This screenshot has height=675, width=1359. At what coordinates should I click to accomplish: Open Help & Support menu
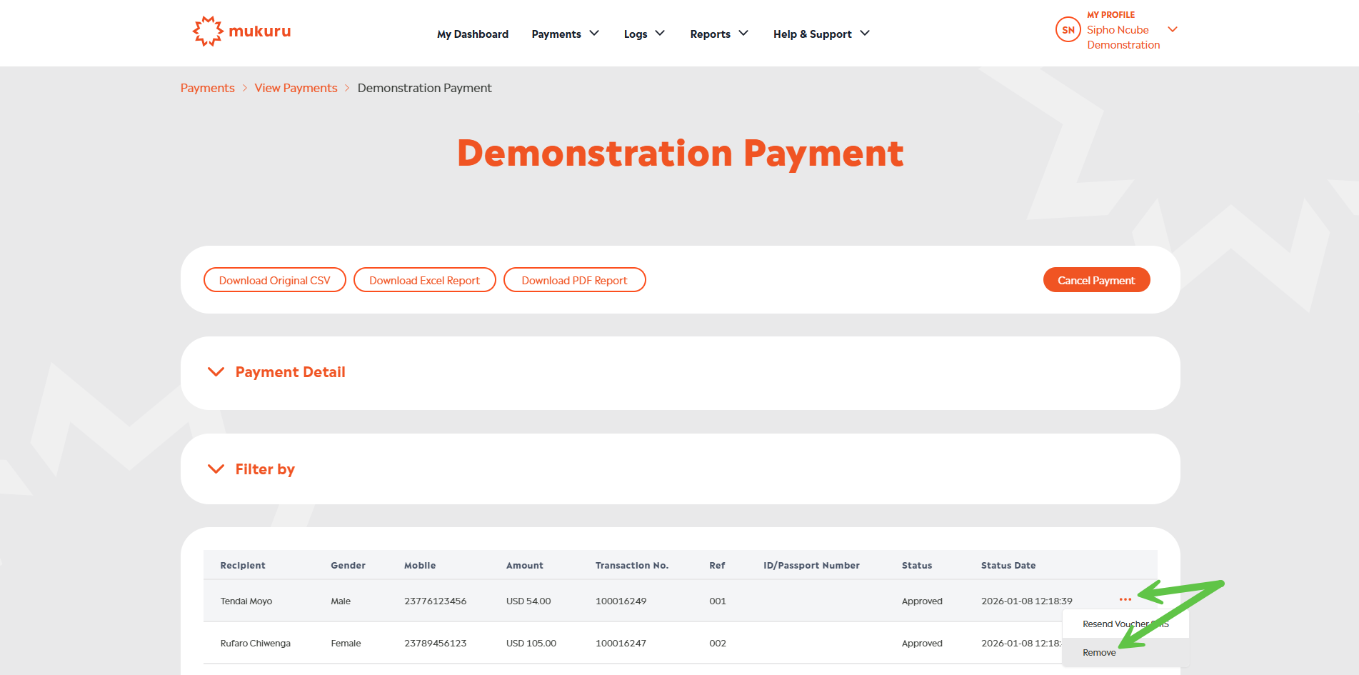click(821, 34)
